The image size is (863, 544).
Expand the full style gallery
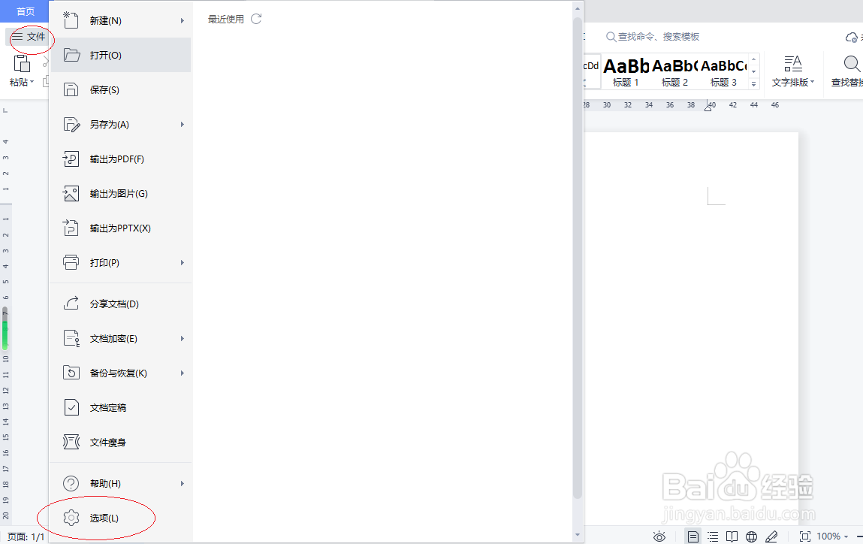point(753,83)
